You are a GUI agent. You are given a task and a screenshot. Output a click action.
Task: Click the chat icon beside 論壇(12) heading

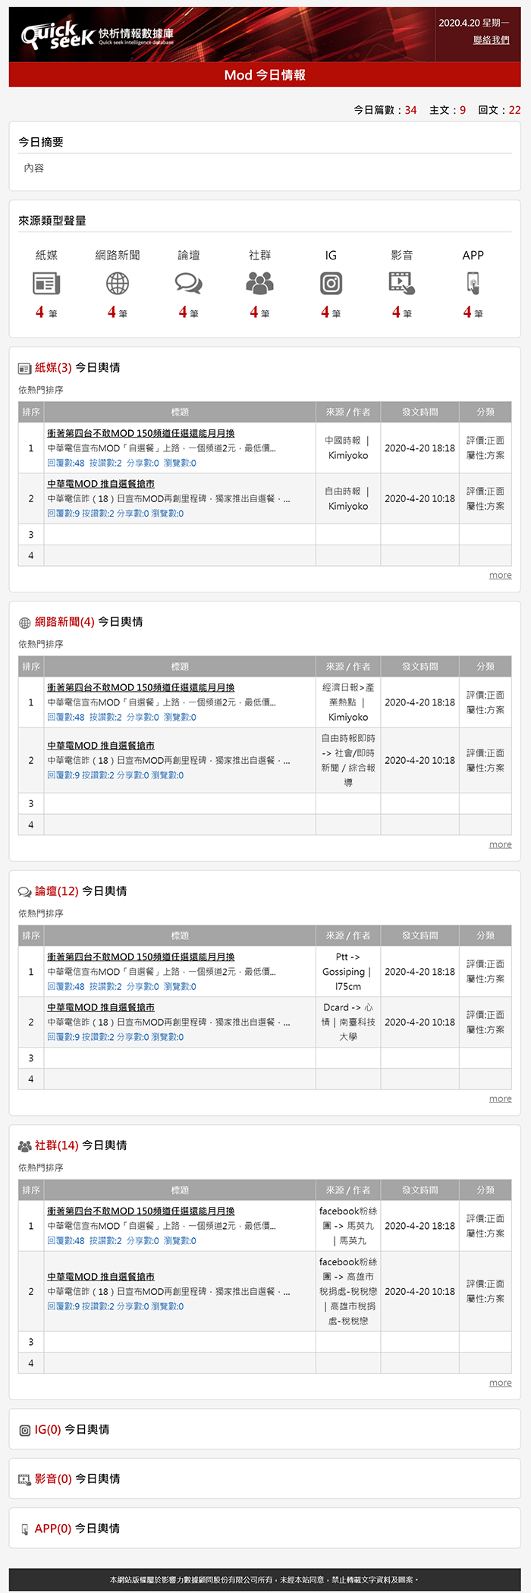[x=24, y=892]
